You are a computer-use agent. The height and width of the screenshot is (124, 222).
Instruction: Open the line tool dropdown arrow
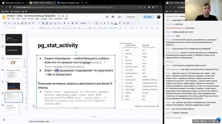tap(61, 23)
